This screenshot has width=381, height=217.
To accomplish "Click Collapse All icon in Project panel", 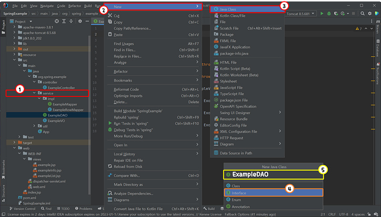I will pos(71,21).
